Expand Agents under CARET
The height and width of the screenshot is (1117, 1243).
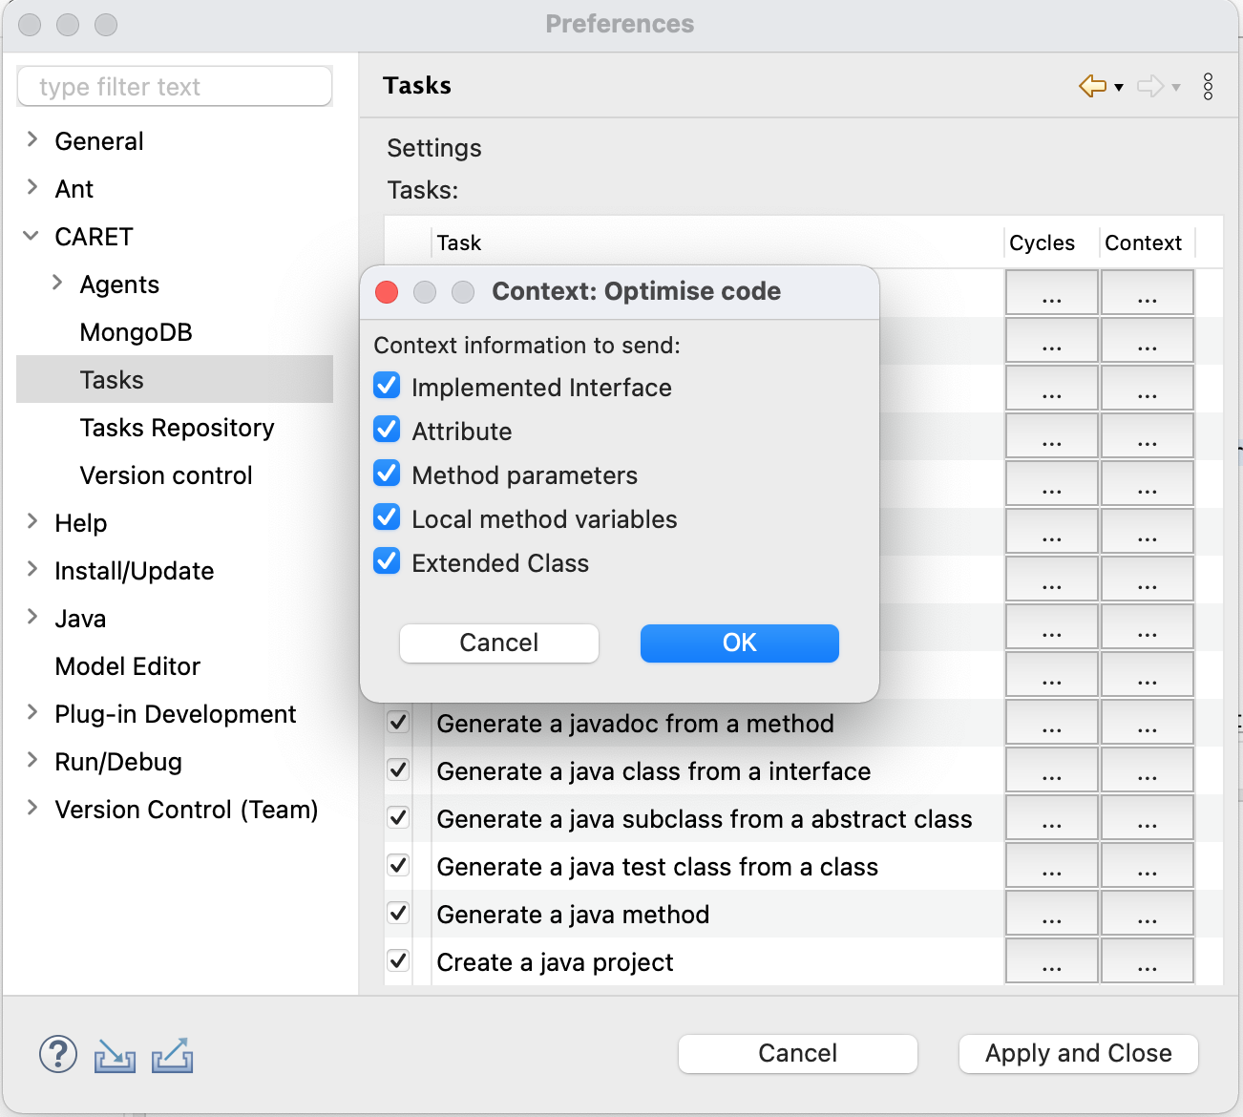pos(56,284)
